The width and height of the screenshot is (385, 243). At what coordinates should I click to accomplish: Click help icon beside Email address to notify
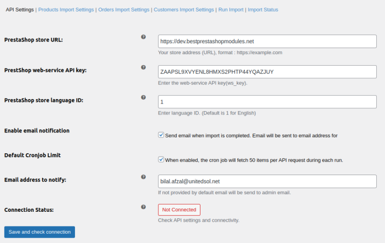(x=143, y=177)
